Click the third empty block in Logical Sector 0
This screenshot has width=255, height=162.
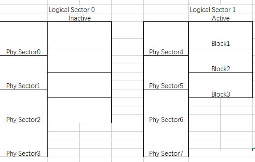[x=80, y=85]
